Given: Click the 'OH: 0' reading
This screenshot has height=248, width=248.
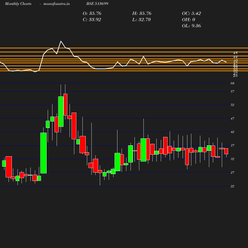Looking at the screenshot, I should pos(188,19).
